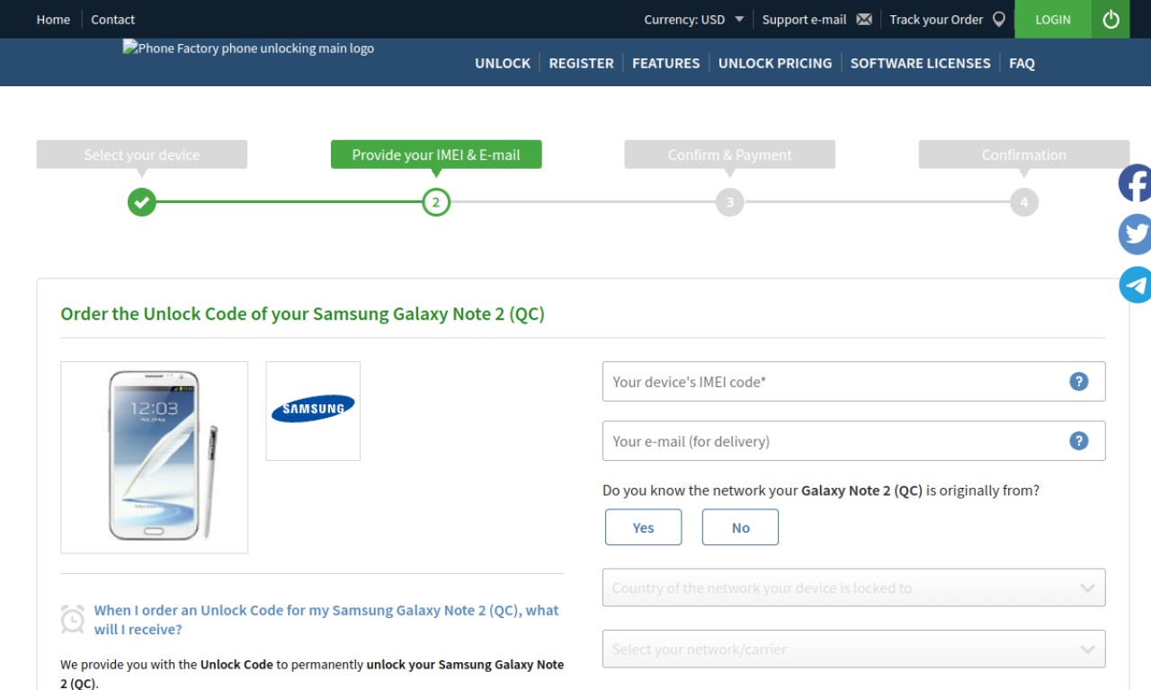1151x690 pixels.
Task: Choose Yes for knowing the original network
Action: pos(644,527)
